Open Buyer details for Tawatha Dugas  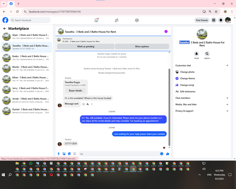tap(76, 91)
